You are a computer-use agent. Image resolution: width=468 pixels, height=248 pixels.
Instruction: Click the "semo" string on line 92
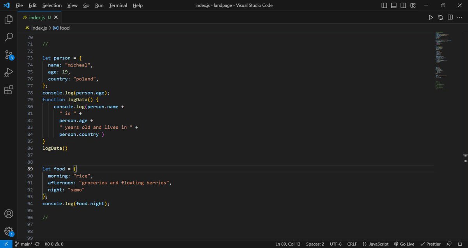click(76, 190)
